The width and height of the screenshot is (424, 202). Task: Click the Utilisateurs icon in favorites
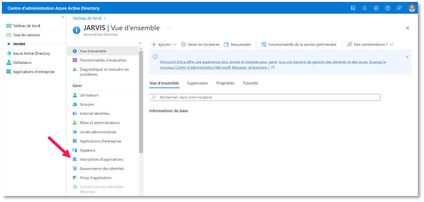8,63
